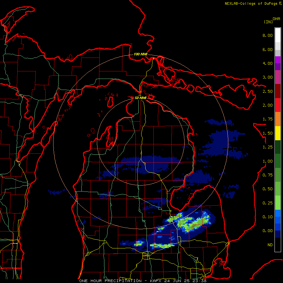This screenshot has height=283, width=283.
Task: Click the 2.00 legend value
Action: click(268, 105)
